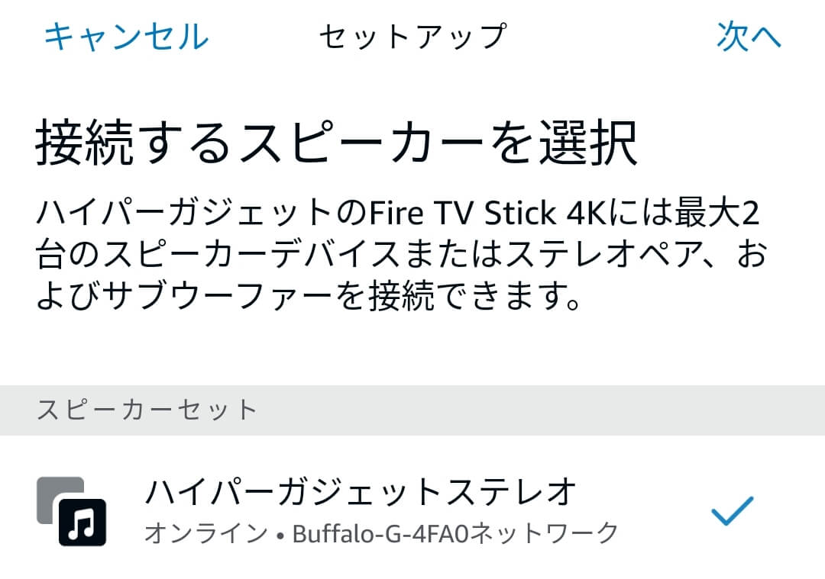Tap the キャンセル link
This screenshot has width=825, height=579.
coord(126,37)
